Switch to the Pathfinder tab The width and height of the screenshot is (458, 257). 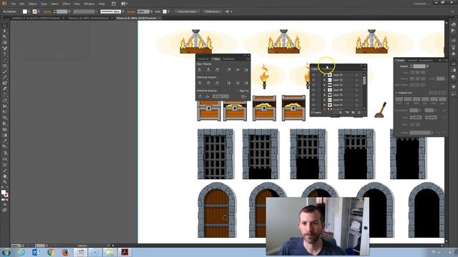229,59
